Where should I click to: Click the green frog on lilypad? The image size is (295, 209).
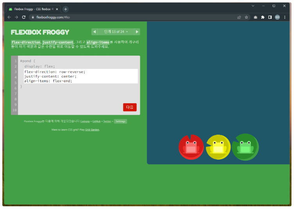[245, 147]
